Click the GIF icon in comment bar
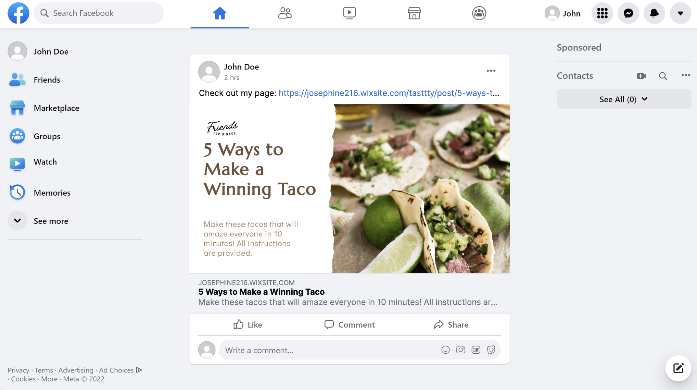 tap(476, 350)
